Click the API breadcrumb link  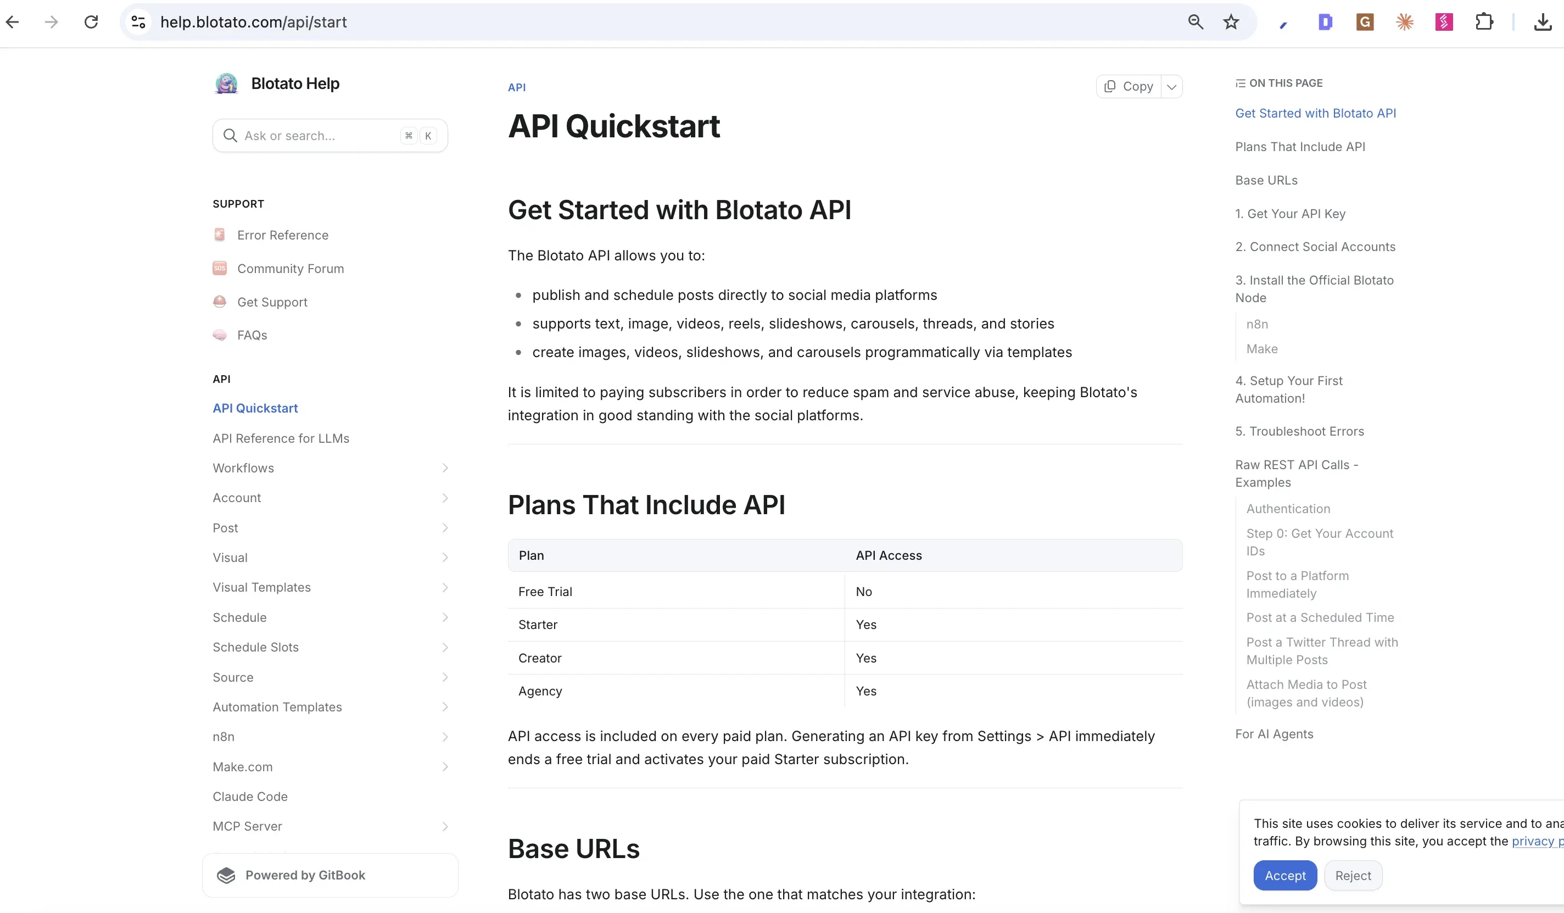point(516,87)
